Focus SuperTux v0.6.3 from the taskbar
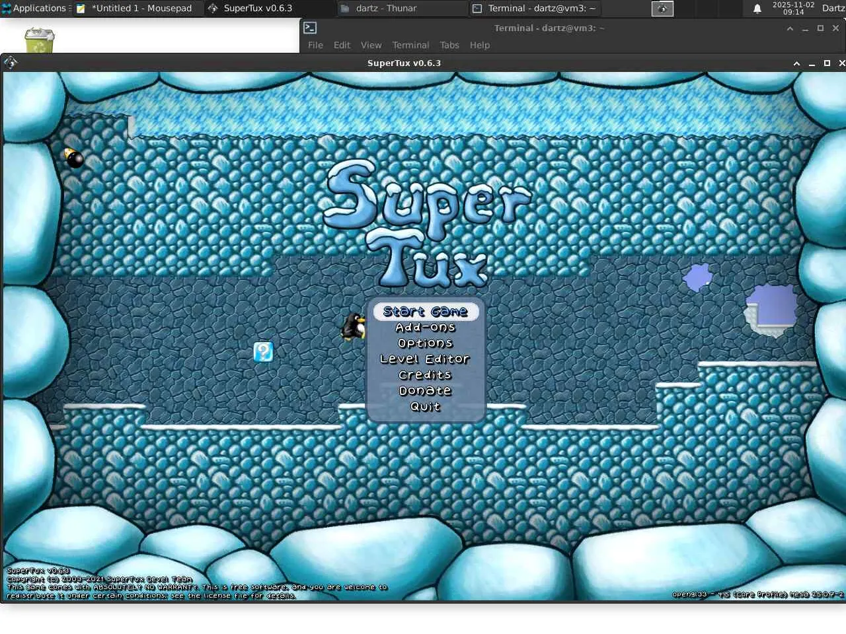Screen dimensions: 846x634 pos(270,8)
